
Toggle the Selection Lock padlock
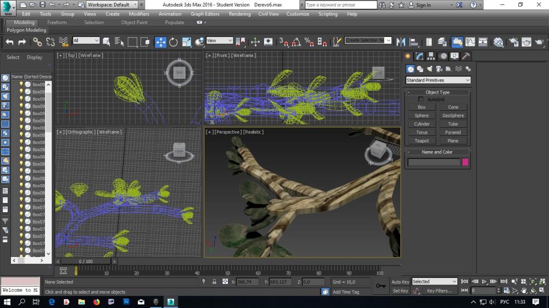coord(214,282)
